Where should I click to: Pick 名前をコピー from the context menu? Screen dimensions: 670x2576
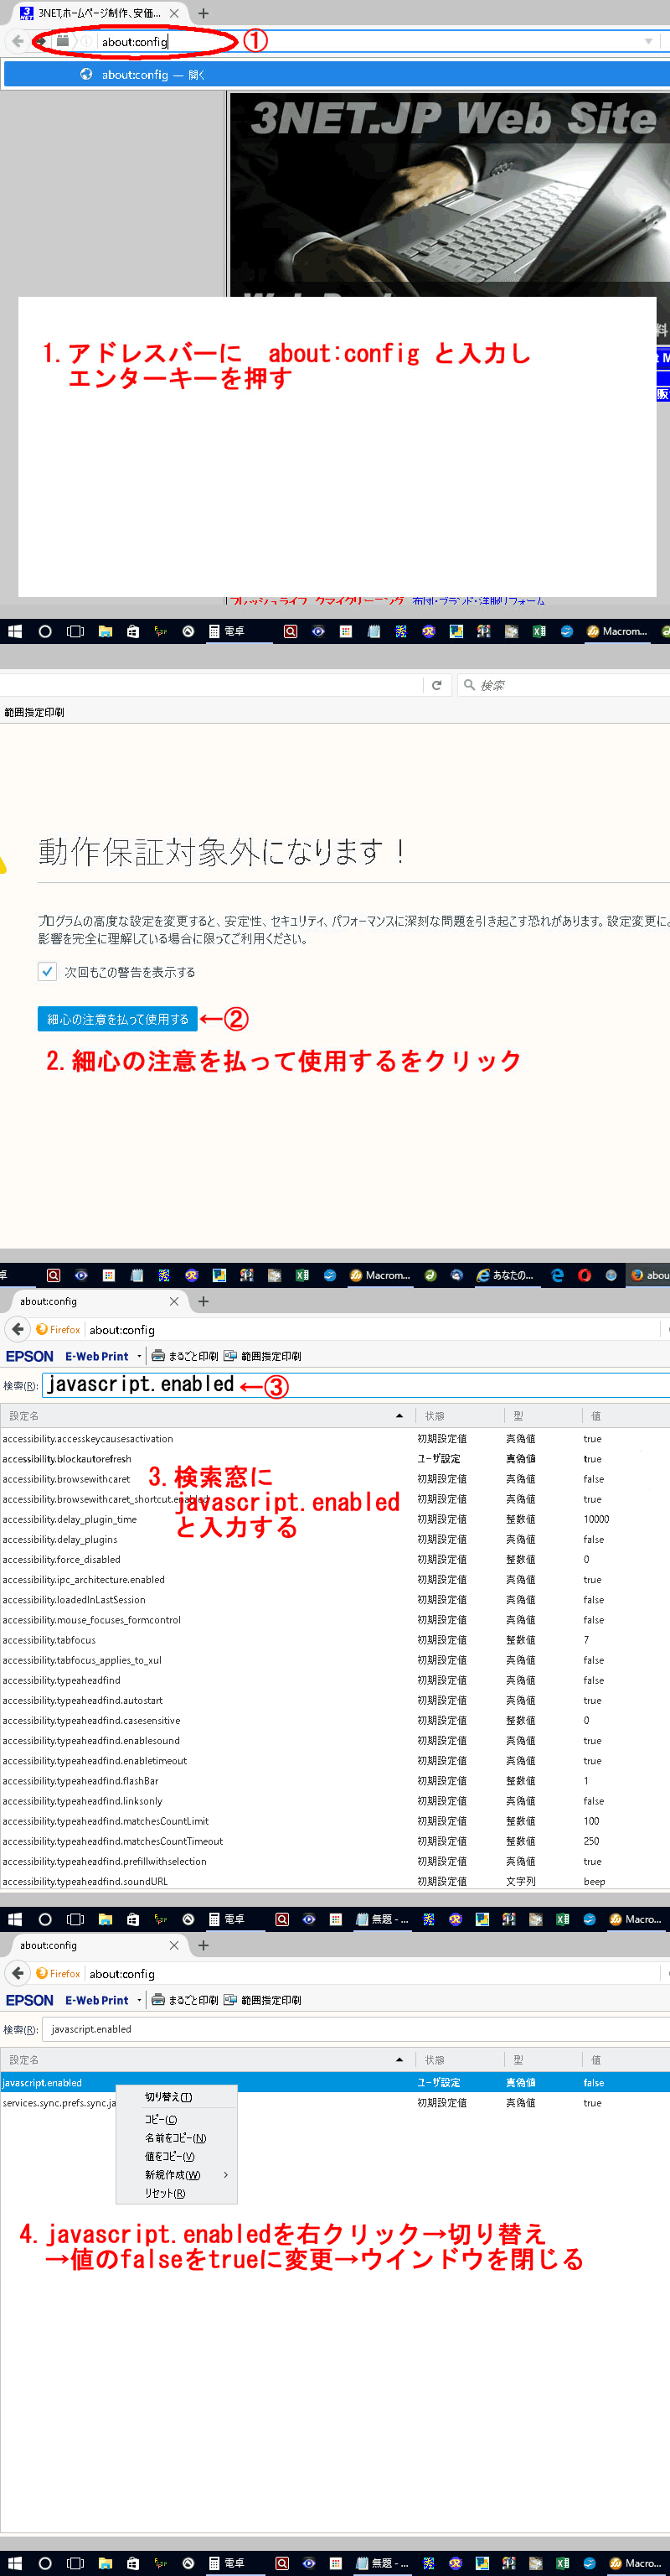tap(175, 2138)
